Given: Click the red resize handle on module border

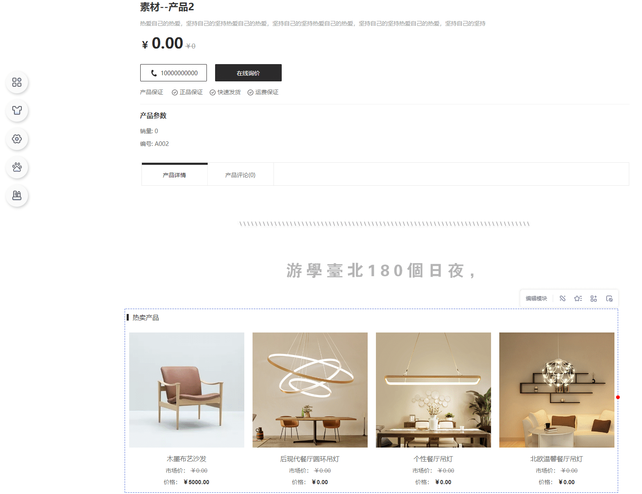Looking at the screenshot, I should pyautogui.click(x=618, y=397).
